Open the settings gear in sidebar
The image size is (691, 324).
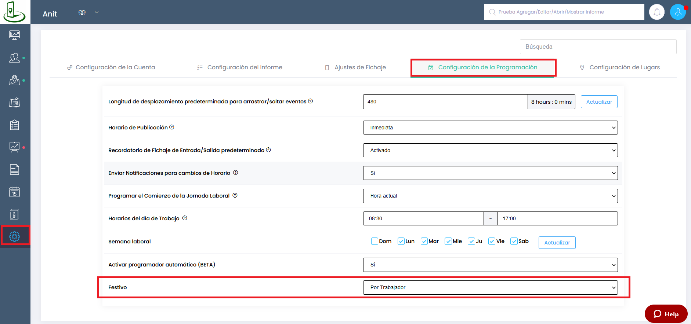15,236
